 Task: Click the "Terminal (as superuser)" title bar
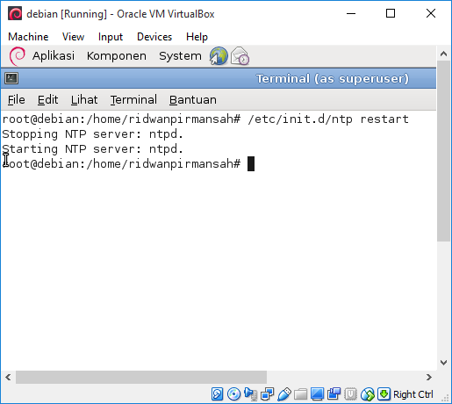tap(219, 78)
